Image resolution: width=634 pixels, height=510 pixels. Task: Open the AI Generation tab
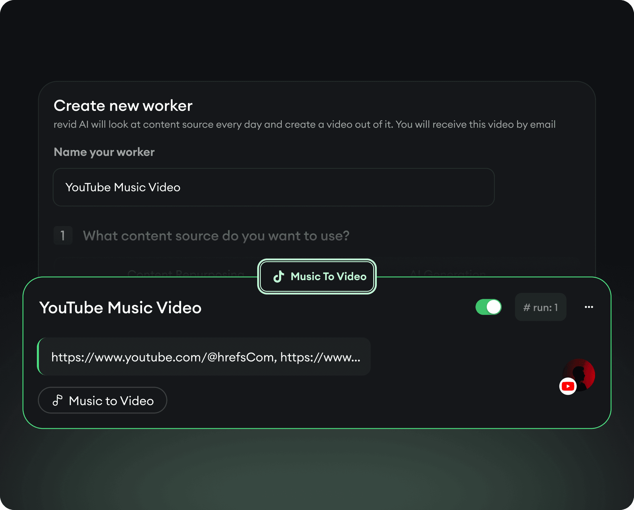[448, 274]
